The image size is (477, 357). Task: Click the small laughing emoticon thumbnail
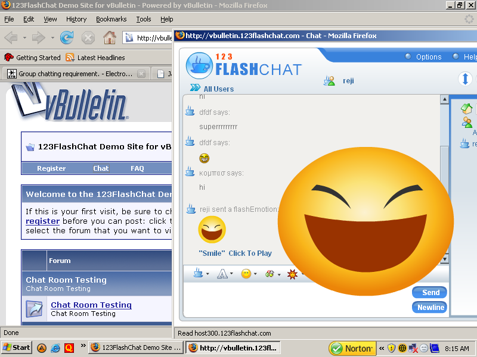pos(212,229)
